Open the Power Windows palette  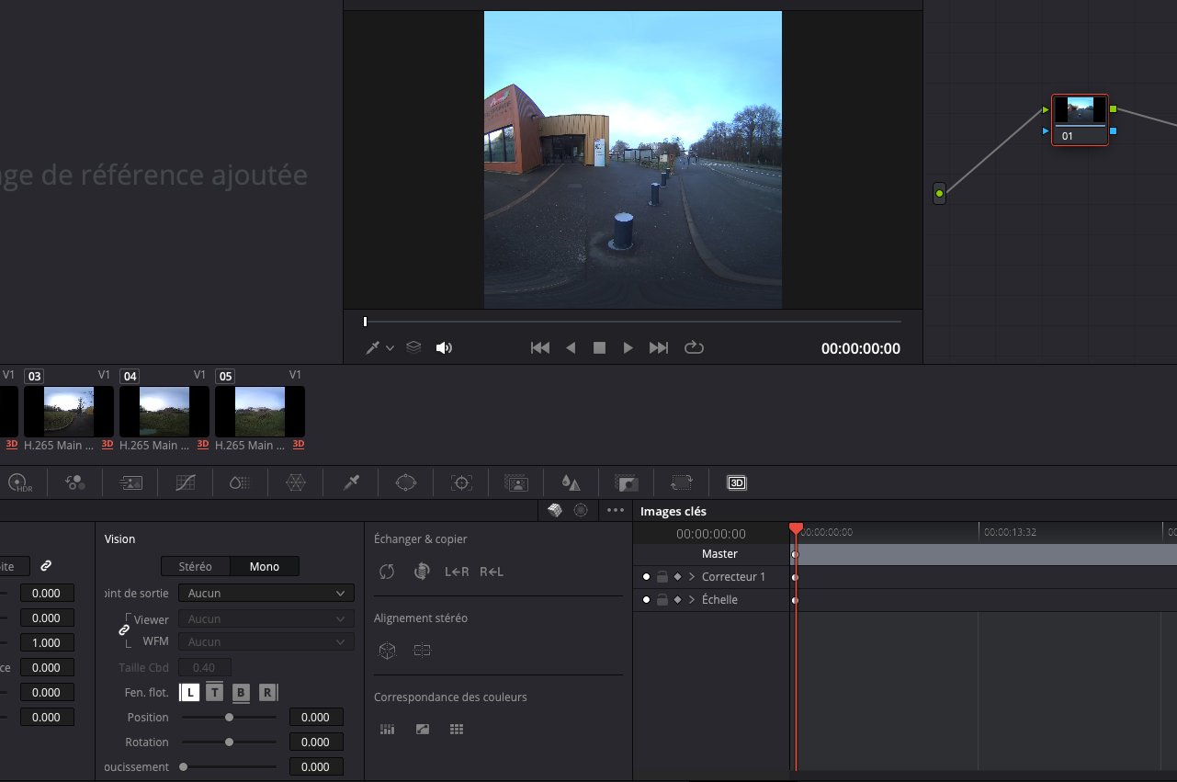click(x=406, y=482)
